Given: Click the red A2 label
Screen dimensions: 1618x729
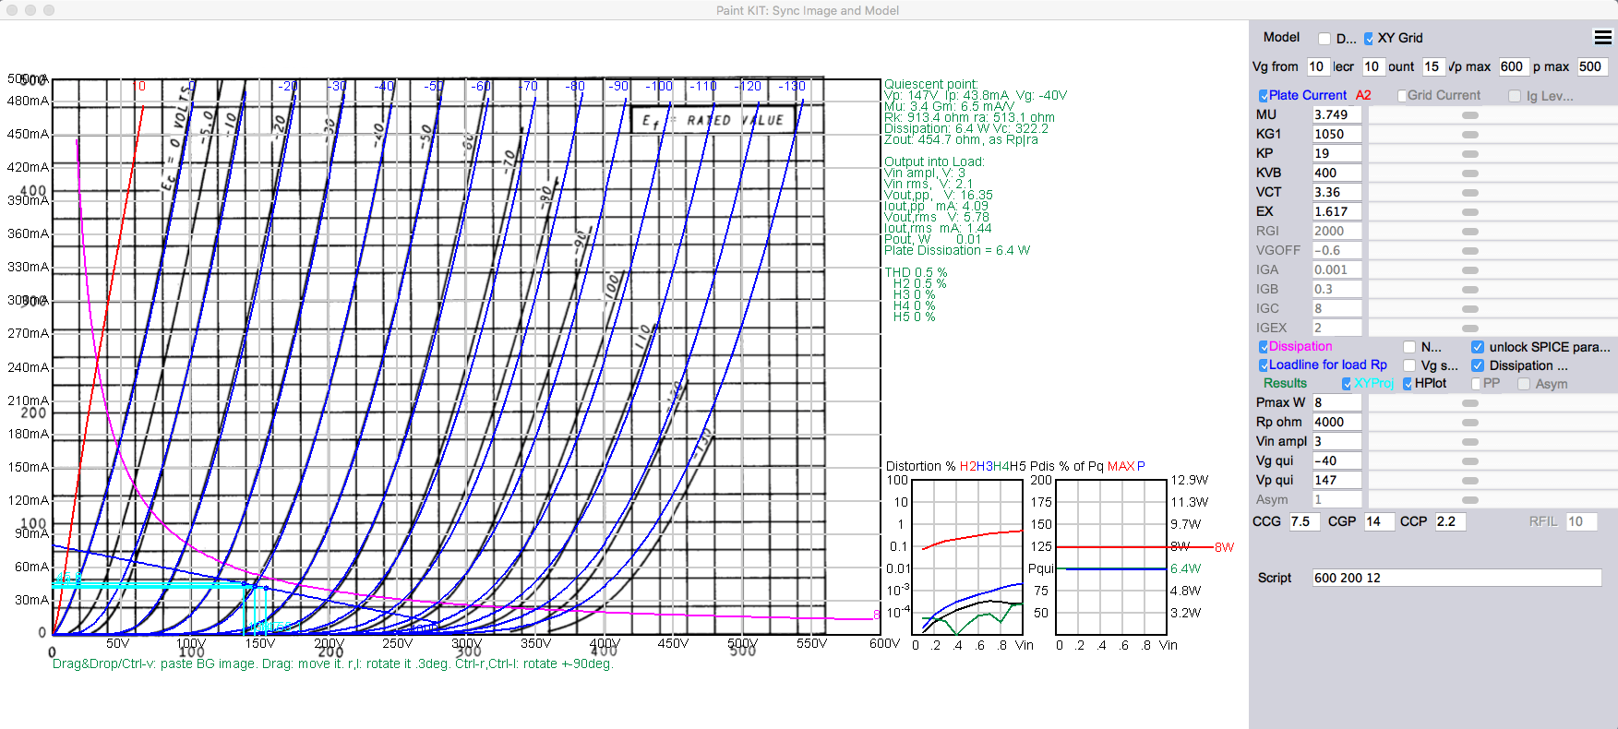Looking at the screenshot, I should click(x=1363, y=96).
